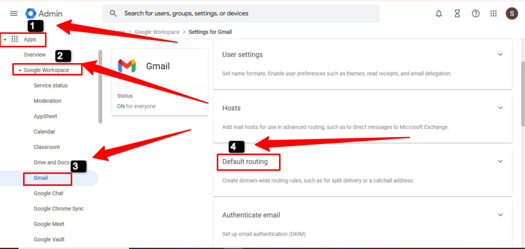Open the notifications bell
525x249 pixels.
(x=439, y=13)
